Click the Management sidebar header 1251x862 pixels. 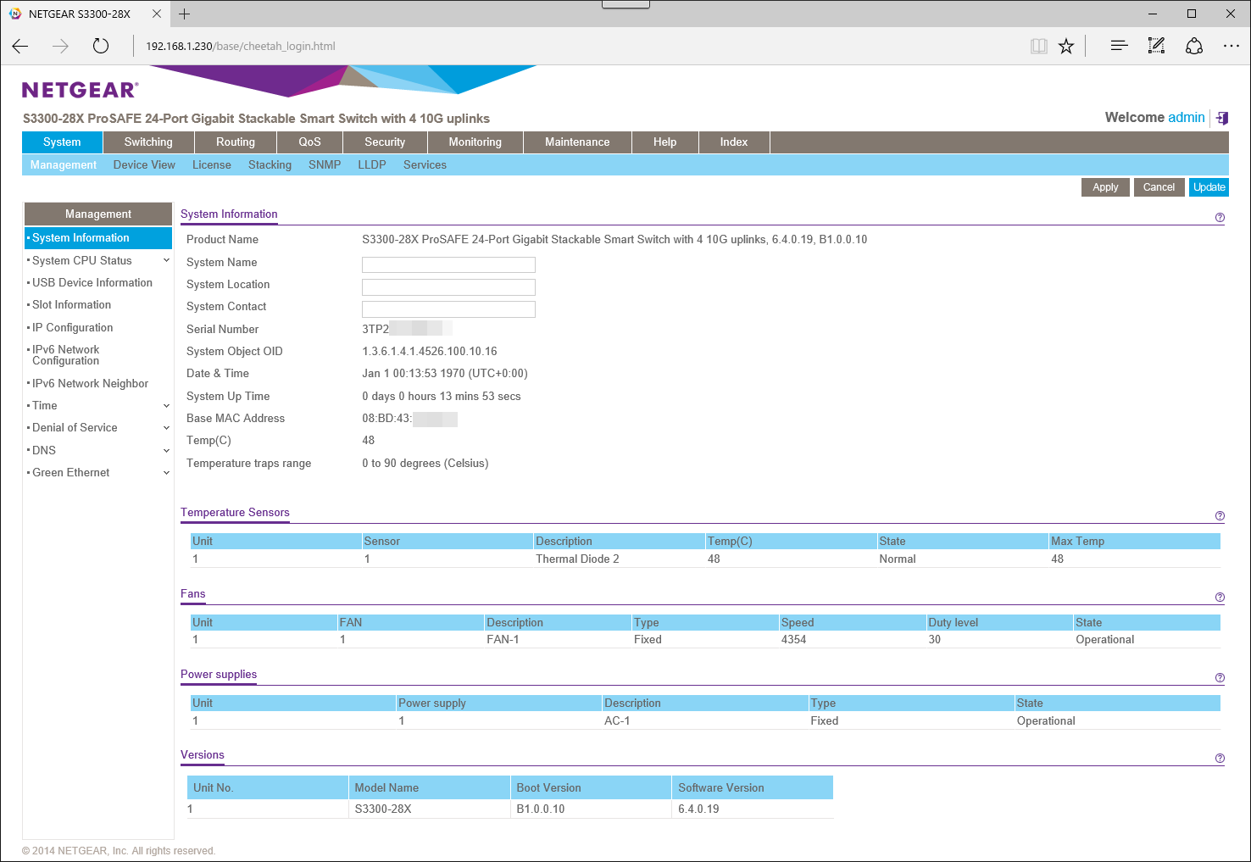click(98, 214)
